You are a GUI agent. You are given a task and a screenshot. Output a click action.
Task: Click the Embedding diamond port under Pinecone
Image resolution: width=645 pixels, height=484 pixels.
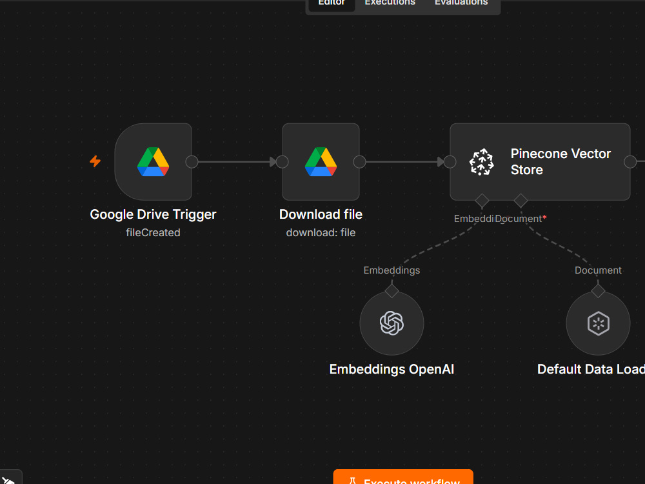click(x=482, y=201)
